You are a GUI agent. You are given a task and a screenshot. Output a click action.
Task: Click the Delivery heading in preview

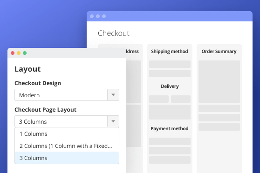coord(170,86)
